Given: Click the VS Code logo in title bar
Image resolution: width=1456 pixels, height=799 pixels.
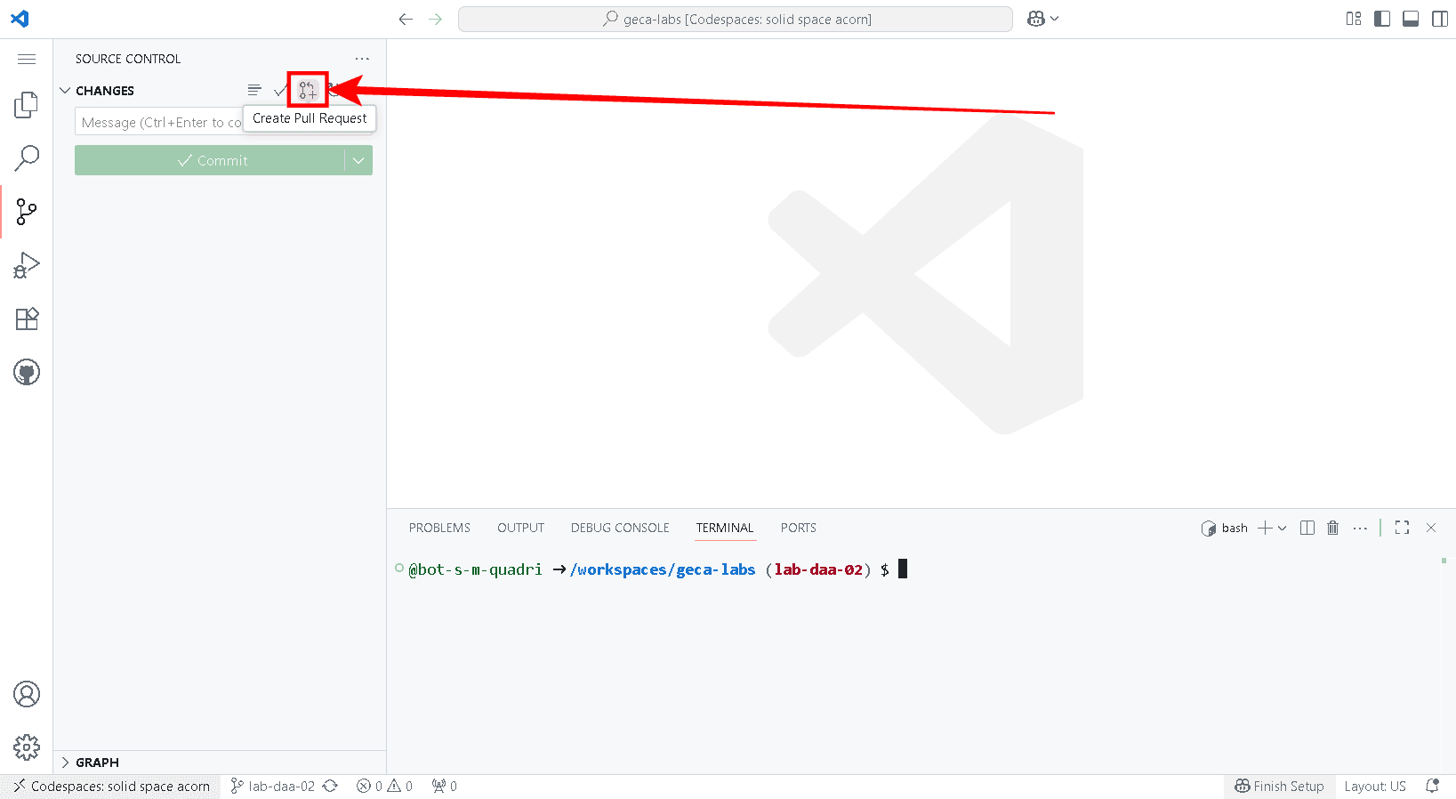Looking at the screenshot, I should pyautogui.click(x=20, y=19).
